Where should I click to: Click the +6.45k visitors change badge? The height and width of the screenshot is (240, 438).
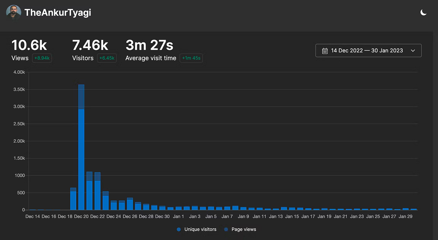[107, 58]
